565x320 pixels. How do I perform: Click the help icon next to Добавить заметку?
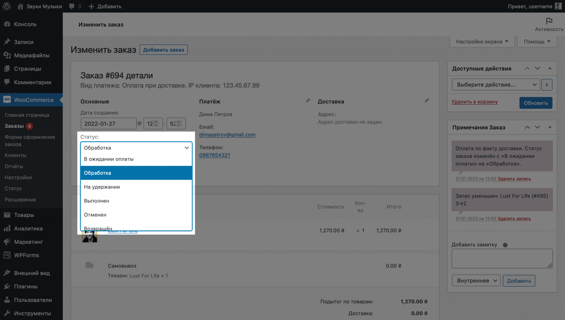click(505, 244)
